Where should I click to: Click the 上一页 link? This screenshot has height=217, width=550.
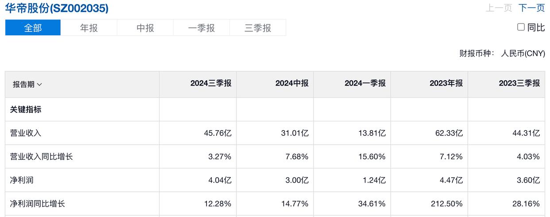499,7
